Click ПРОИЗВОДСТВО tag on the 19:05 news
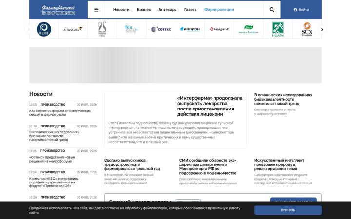The height and width of the screenshot is (219, 351). [53, 104]
